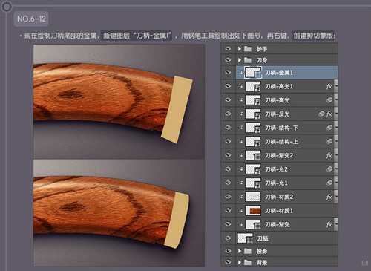This screenshot has width=371, height=271.
Task: Click clipping mask arrow on 刀柄-金属1
Action: 241,72
